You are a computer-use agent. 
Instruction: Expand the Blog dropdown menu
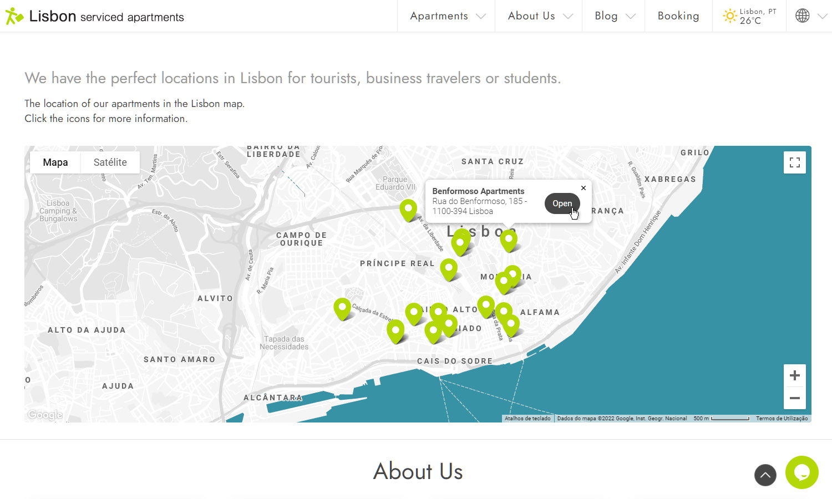(x=613, y=16)
